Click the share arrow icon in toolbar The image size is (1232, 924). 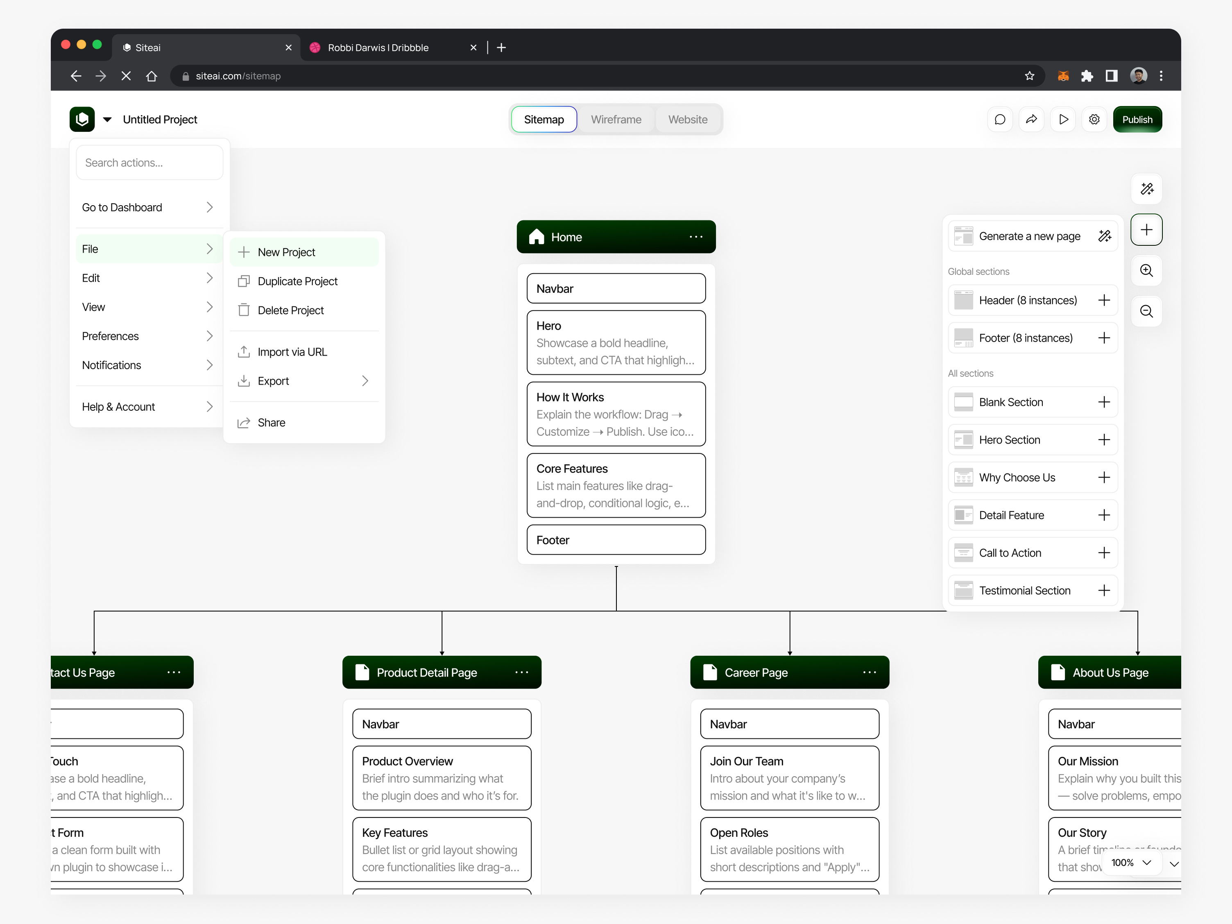pyautogui.click(x=1031, y=119)
